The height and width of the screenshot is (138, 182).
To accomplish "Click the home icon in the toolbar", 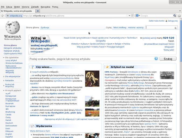I will click(179, 16).
